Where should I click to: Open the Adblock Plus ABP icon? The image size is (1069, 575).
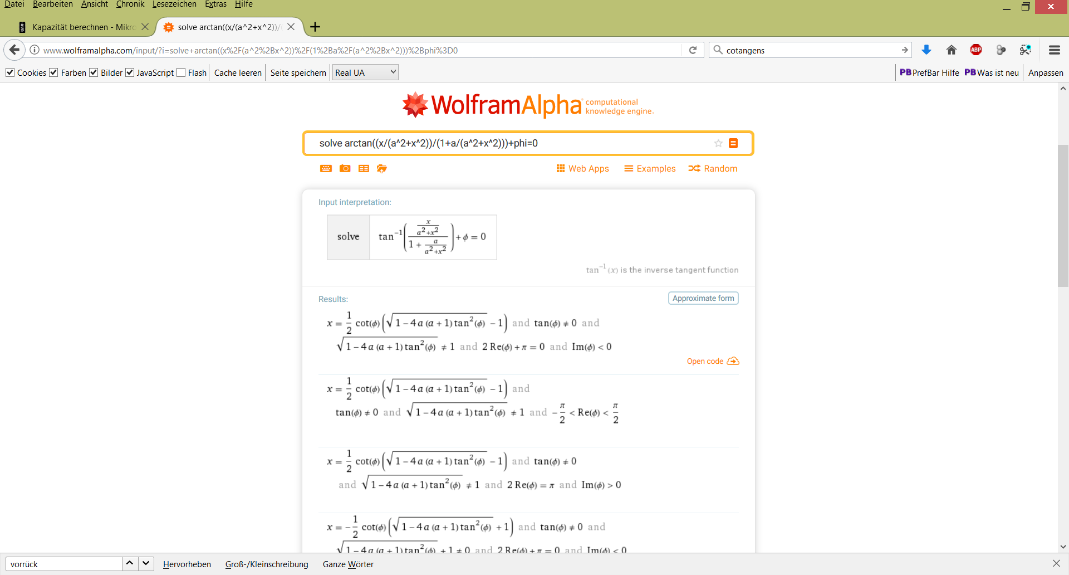976,50
